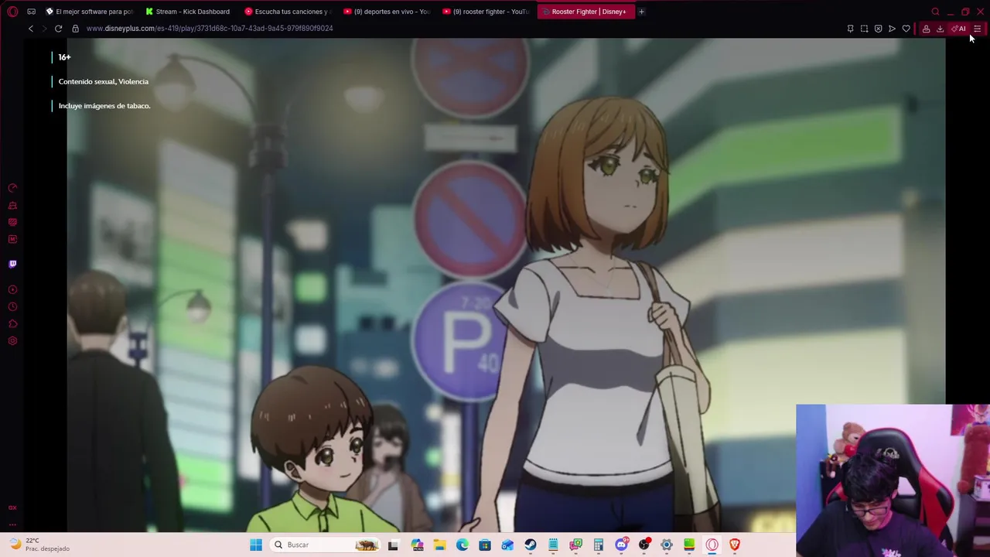The height and width of the screenshot is (557, 990).
Task: Open sidebar three-dots setup menu
Action: pyautogui.click(x=12, y=525)
